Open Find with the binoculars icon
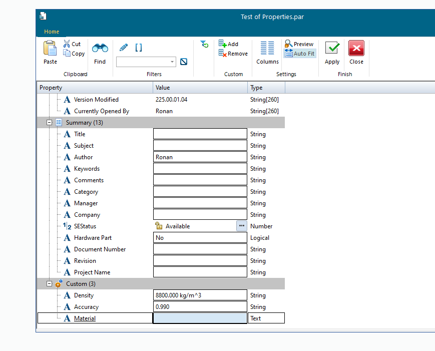The image size is (435, 351). [x=100, y=49]
